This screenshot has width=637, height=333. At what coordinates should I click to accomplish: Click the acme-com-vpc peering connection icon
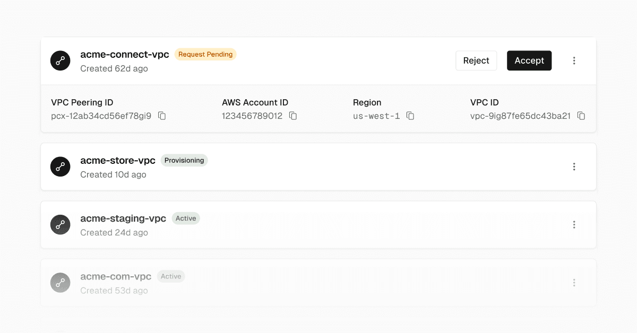61,283
